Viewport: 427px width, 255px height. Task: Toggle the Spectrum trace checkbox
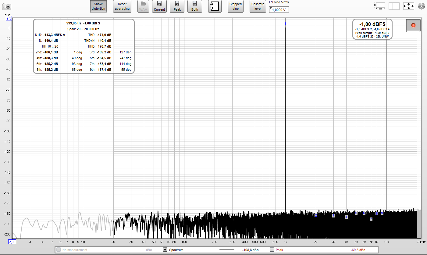coord(165,250)
